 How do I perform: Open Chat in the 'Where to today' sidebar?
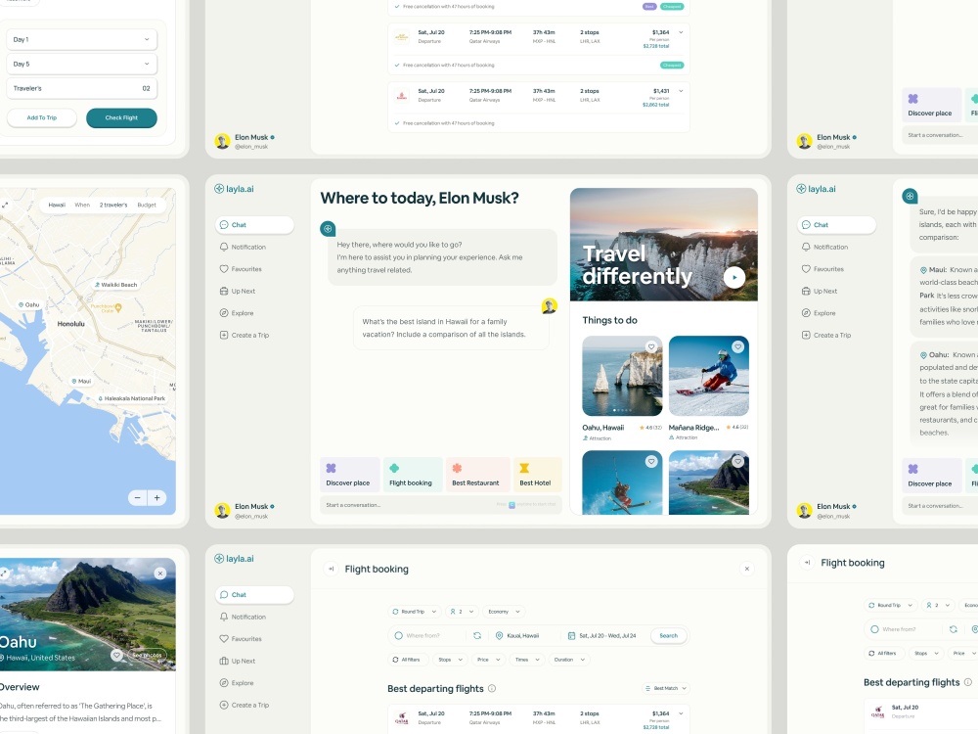coord(254,225)
